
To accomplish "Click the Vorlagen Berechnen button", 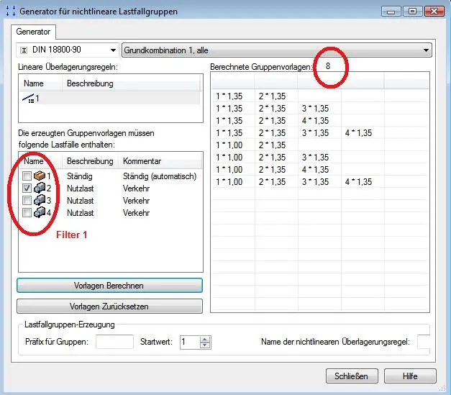I will coord(109,286).
